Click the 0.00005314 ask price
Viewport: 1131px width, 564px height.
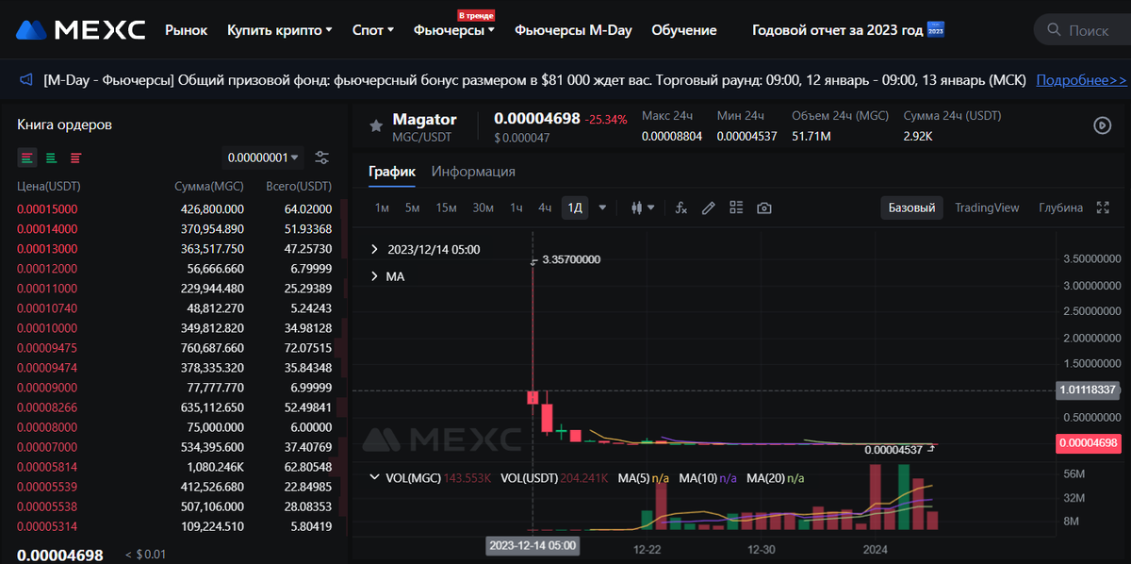(x=48, y=525)
